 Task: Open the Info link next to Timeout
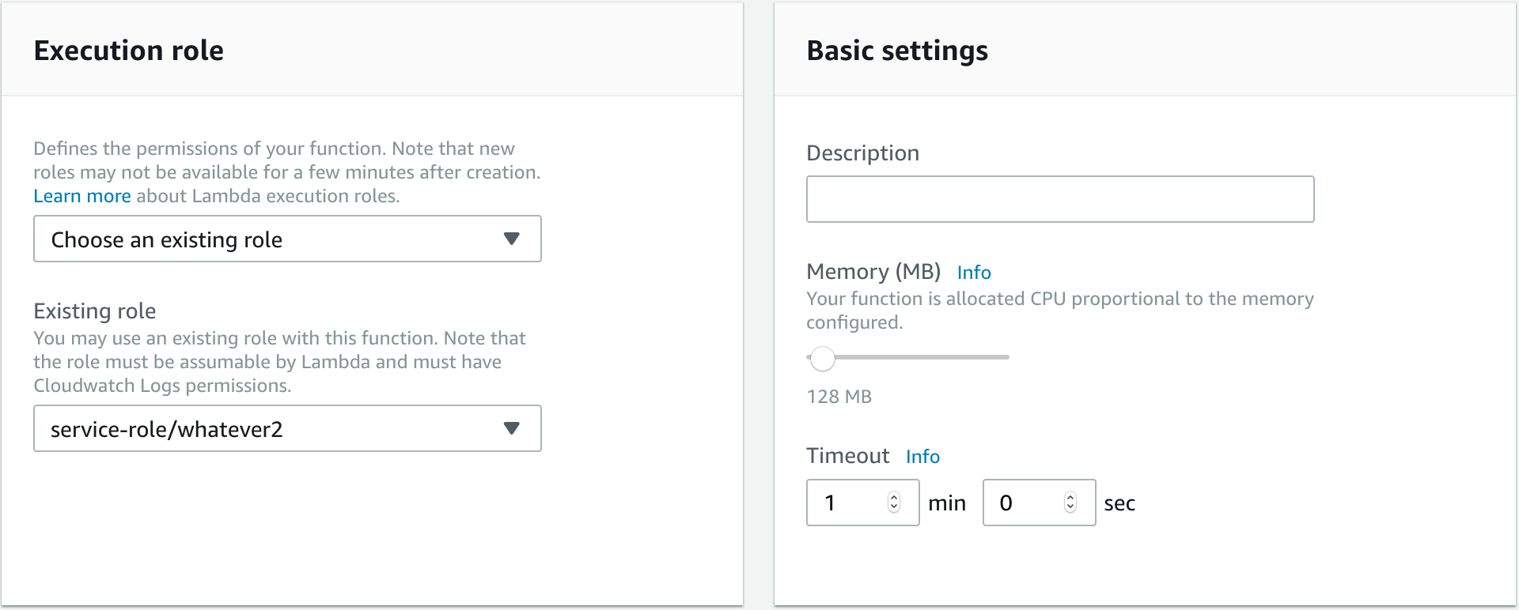pos(922,457)
